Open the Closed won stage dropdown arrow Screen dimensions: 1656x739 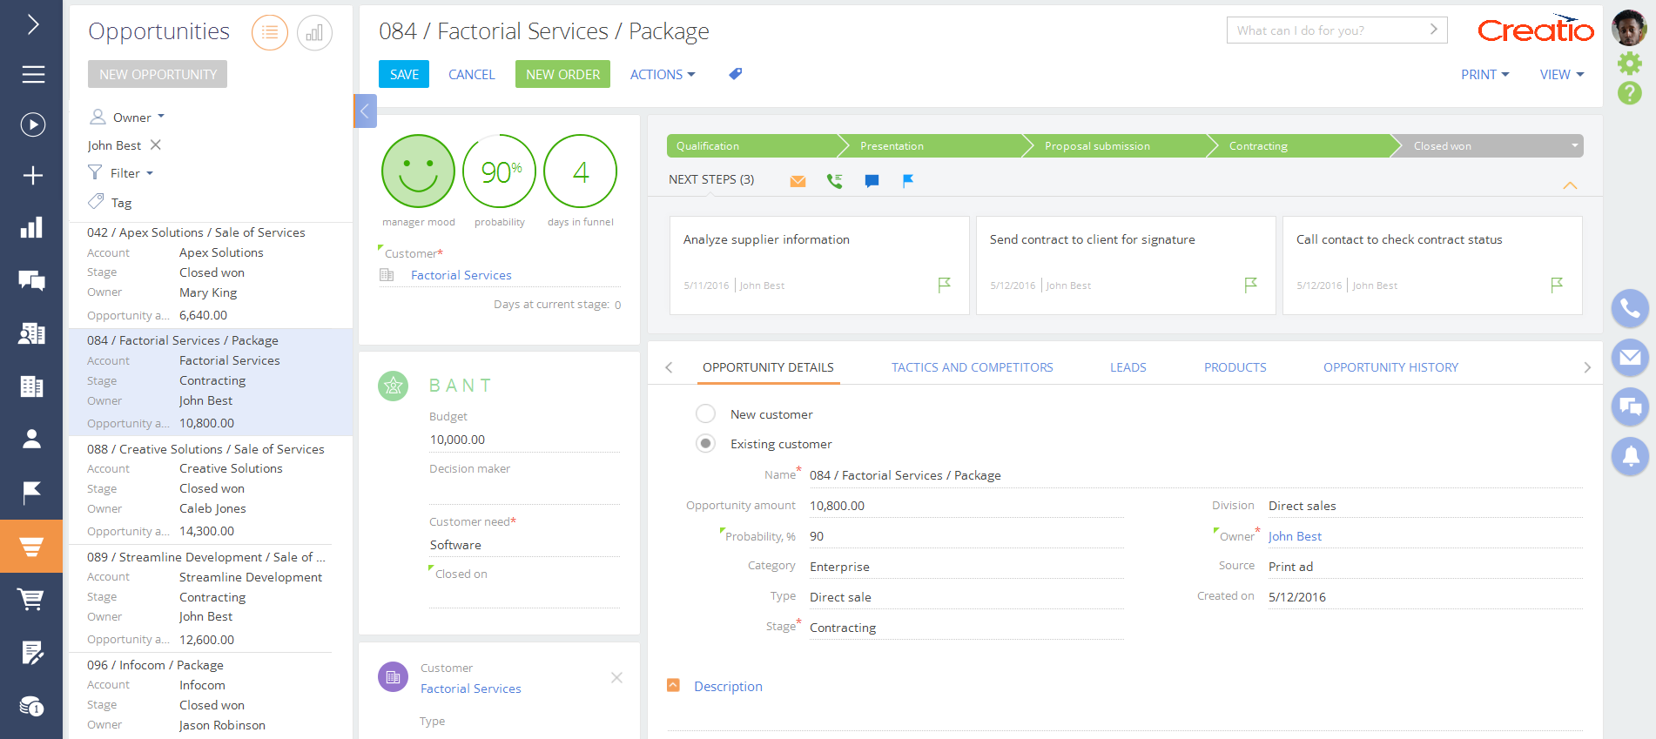click(1574, 146)
